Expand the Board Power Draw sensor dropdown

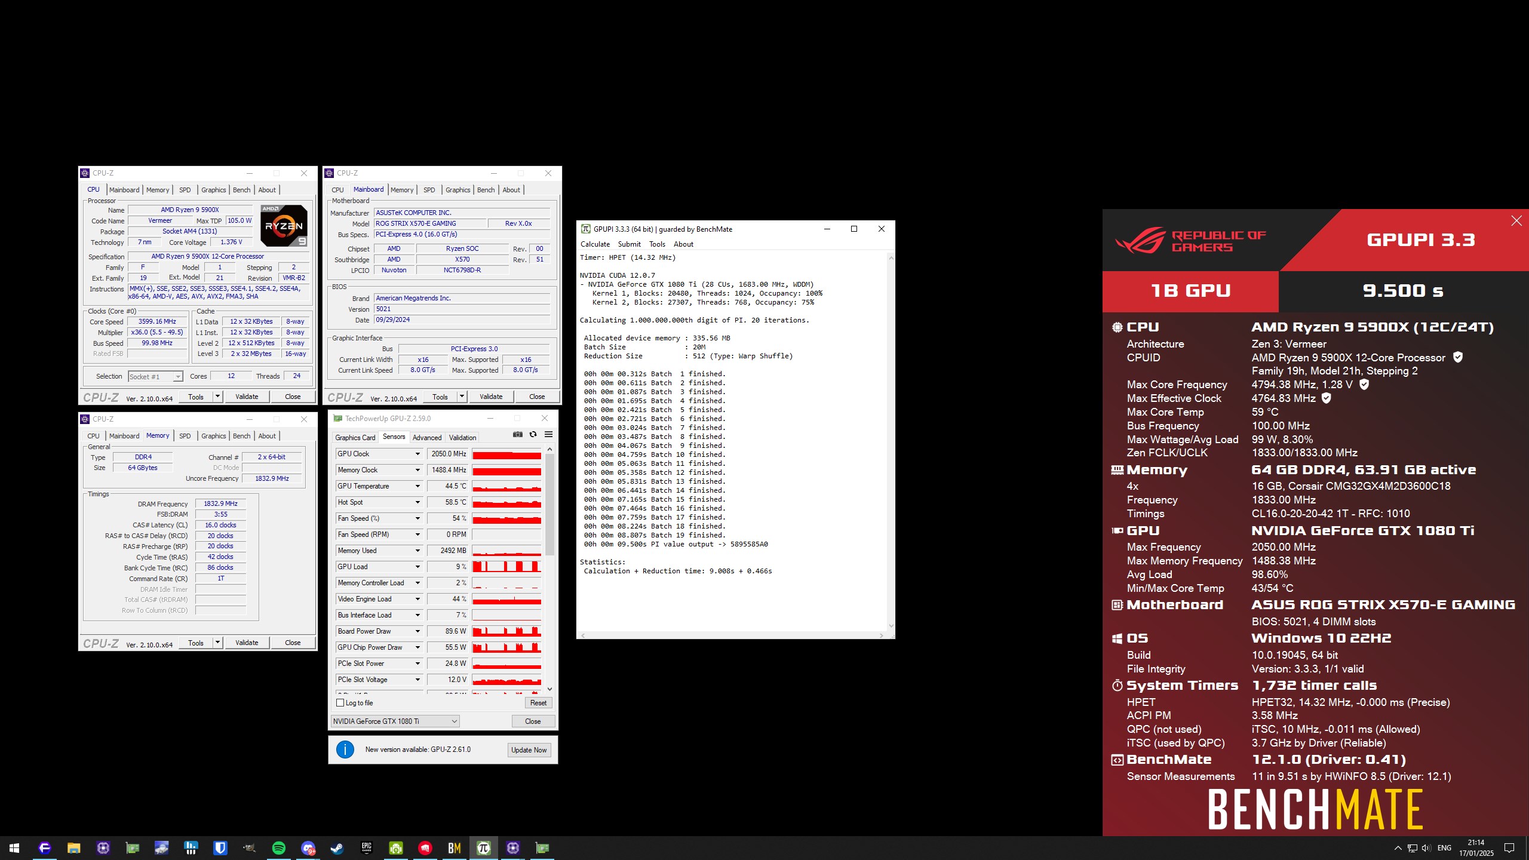click(417, 631)
